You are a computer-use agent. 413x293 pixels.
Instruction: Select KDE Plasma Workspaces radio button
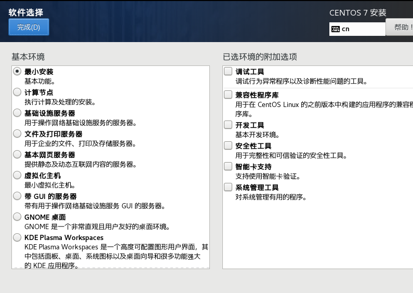pyautogui.click(x=17, y=237)
